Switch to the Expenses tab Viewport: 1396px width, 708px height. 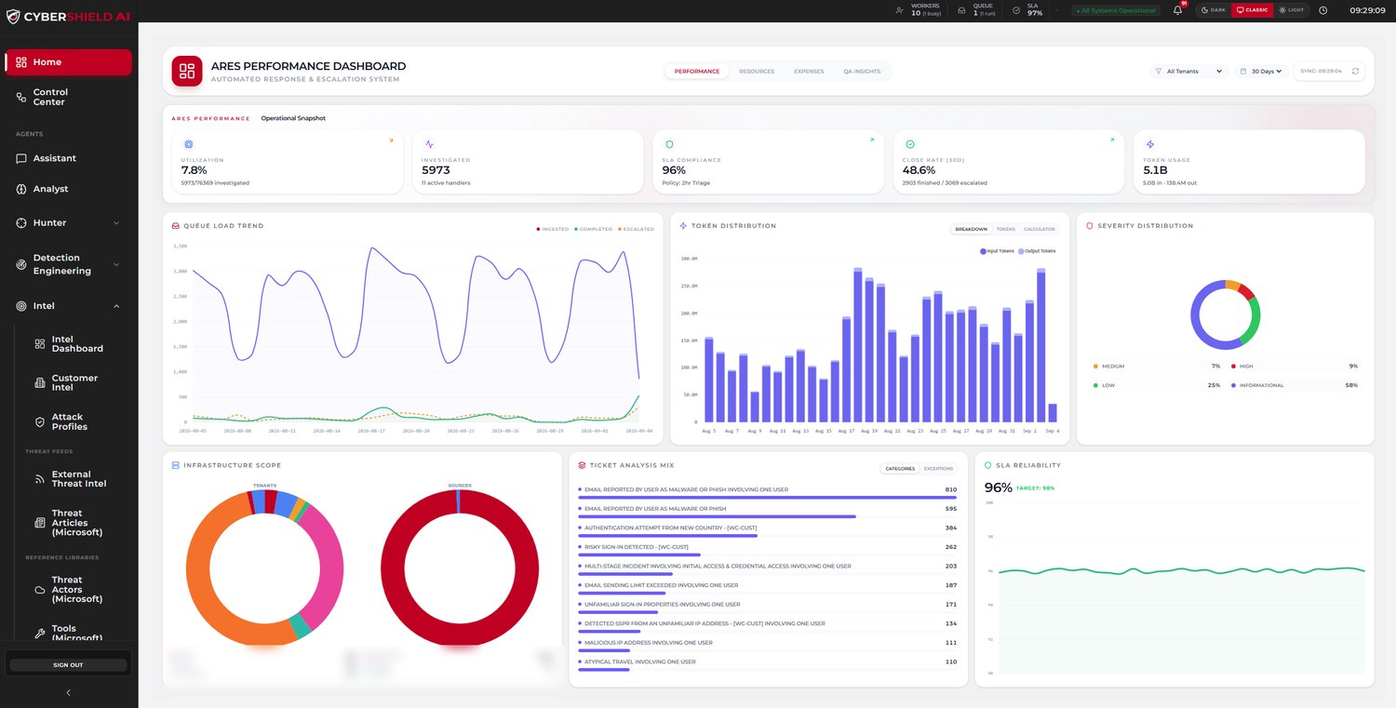click(x=809, y=72)
